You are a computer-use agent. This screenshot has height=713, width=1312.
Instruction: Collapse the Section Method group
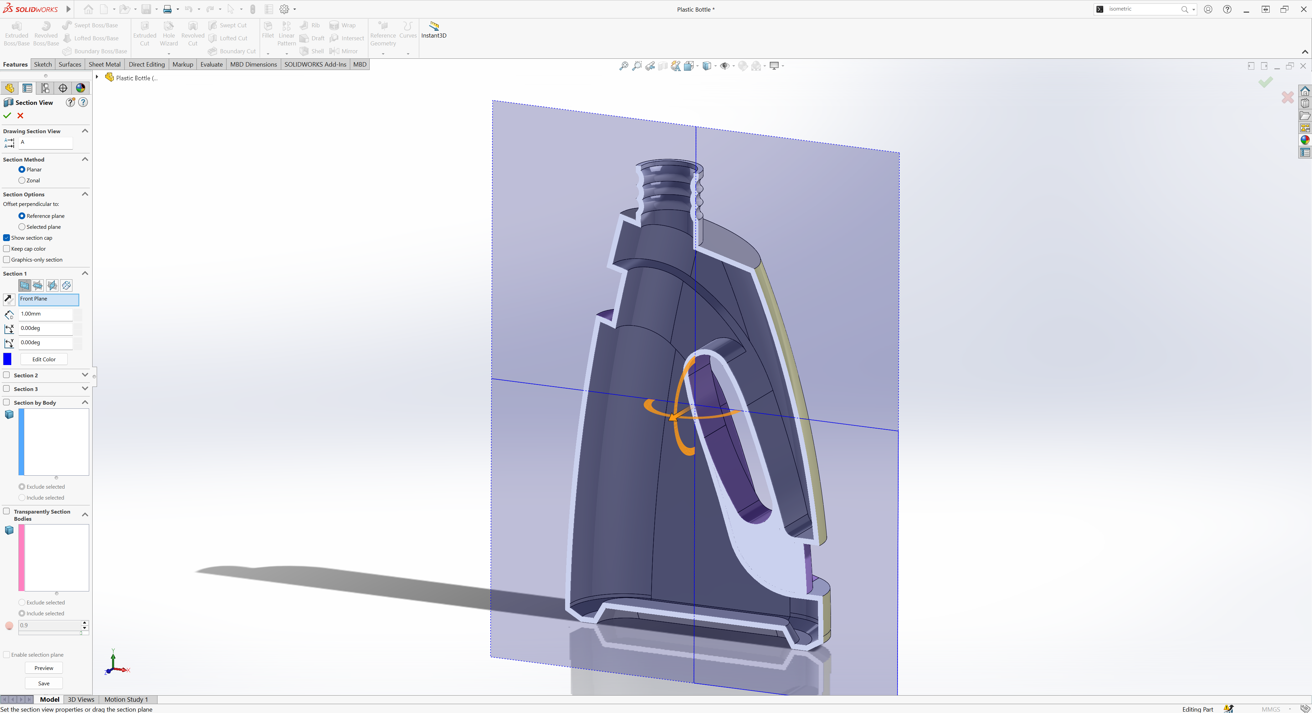coord(85,159)
